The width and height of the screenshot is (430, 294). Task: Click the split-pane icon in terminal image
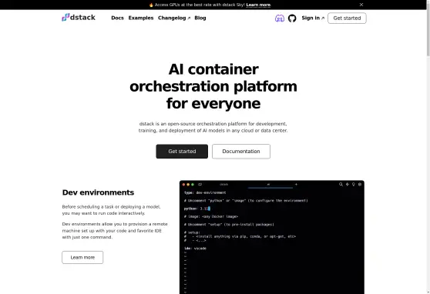[200, 185]
